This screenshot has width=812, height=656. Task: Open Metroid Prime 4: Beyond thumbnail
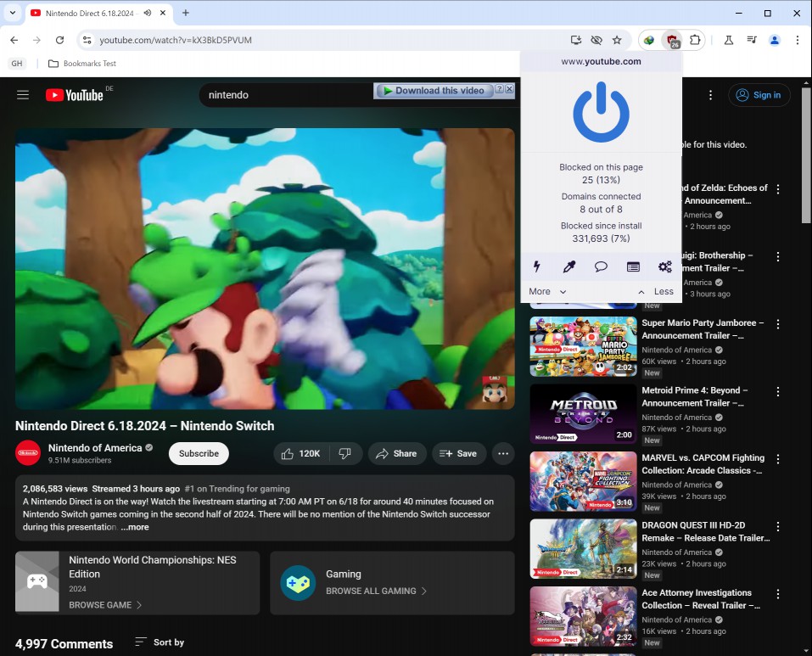[583, 413]
